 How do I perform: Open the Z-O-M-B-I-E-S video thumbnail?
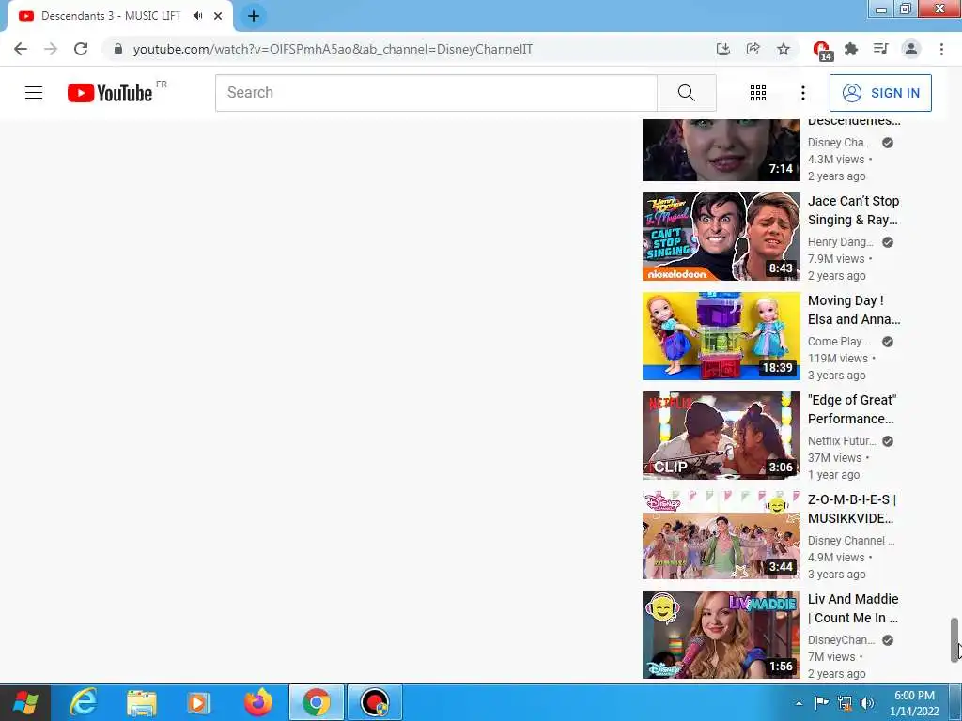point(721,534)
